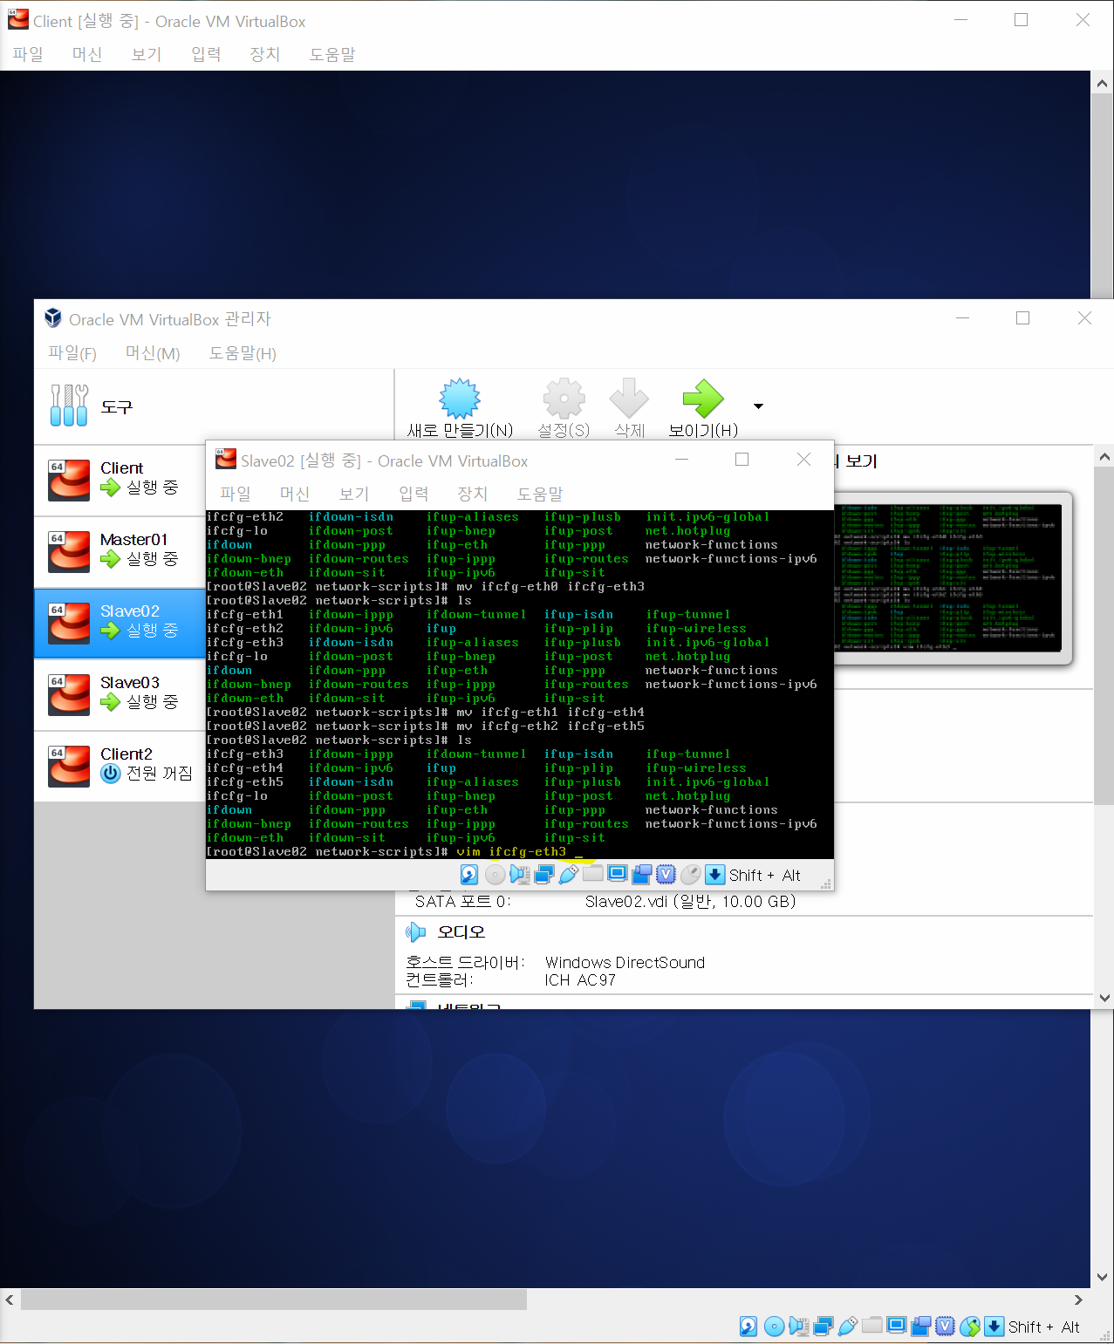This screenshot has height=1344, width=1114.
Task: Open 머신 menu in Slave02 window
Action: [x=295, y=494]
